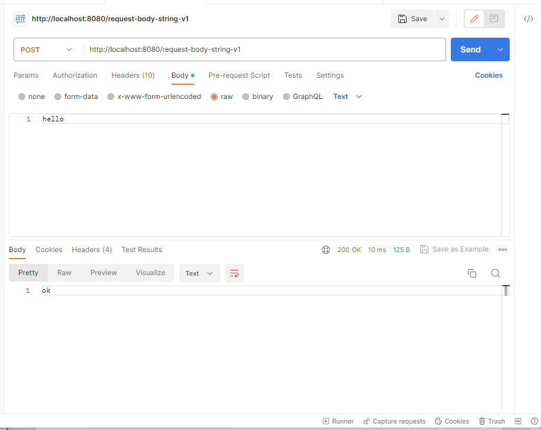
Task: Open the Save options dropdown arrow
Action: 442,19
